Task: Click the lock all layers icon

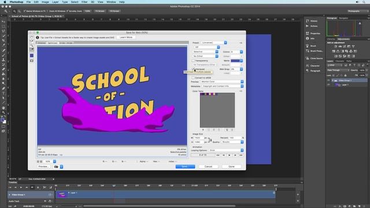Action: (x=346, y=76)
